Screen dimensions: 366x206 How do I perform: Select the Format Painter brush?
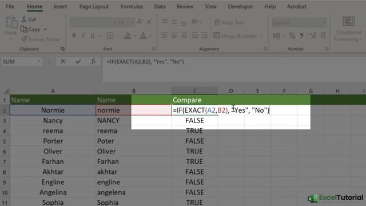[24, 39]
